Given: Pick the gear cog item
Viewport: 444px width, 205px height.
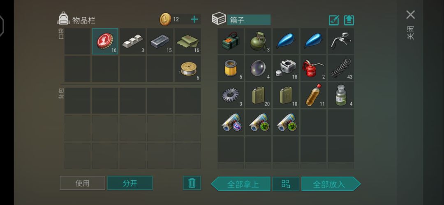Looking at the screenshot, I should (x=231, y=95).
